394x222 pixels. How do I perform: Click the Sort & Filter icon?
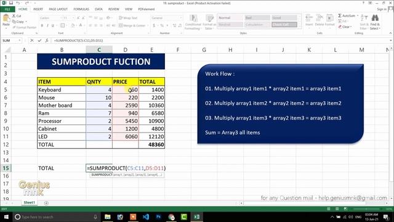click(364, 18)
